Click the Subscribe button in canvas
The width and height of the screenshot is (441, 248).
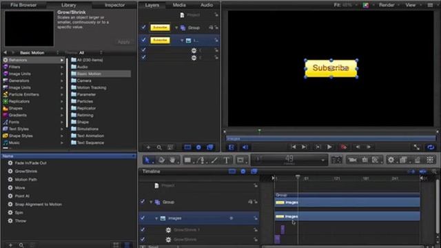331,68
